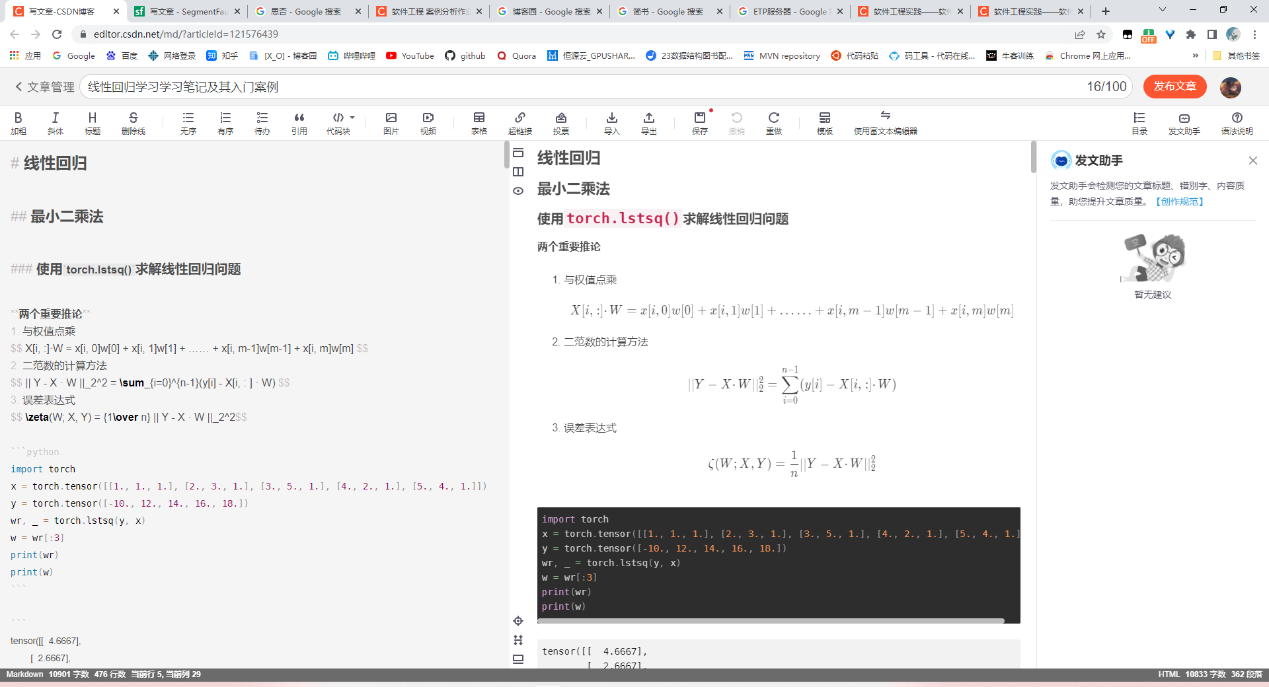Insert ordered list (有序)

coord(225,123)
